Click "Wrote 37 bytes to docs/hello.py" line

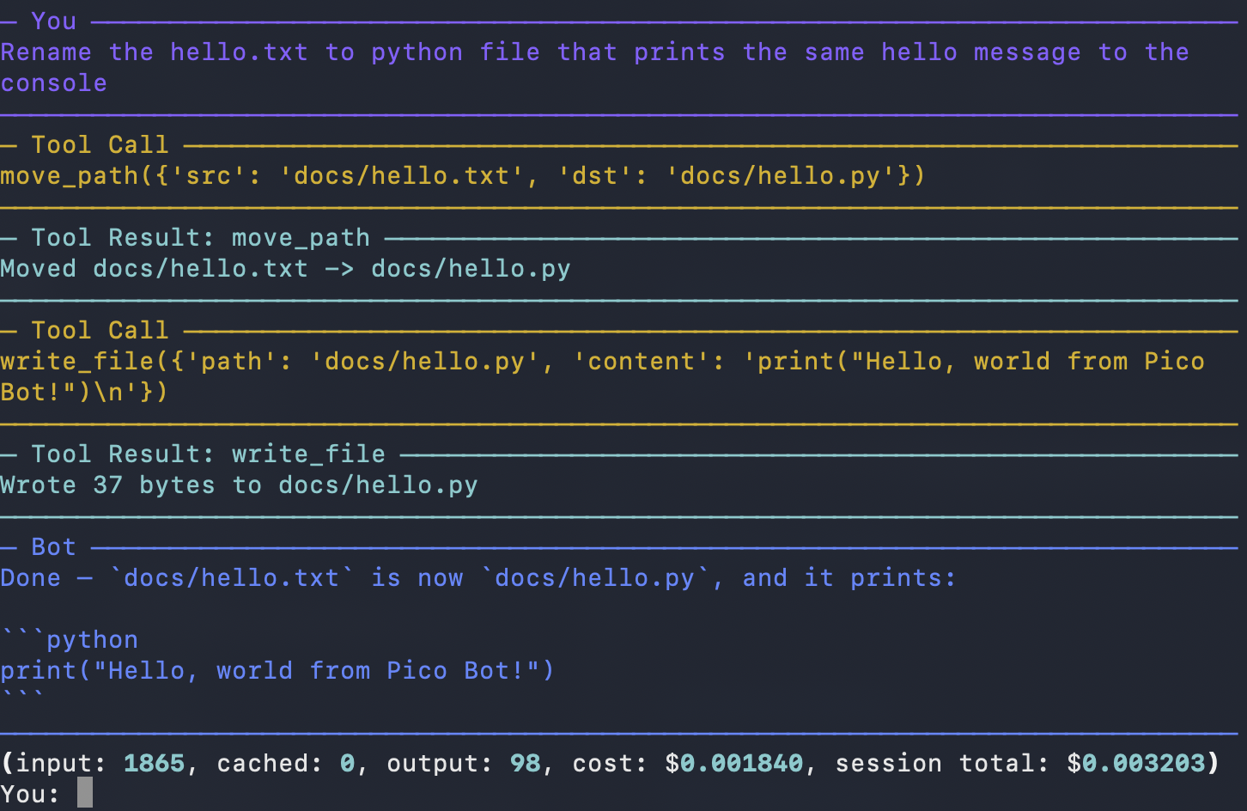(x=239, y=485)
